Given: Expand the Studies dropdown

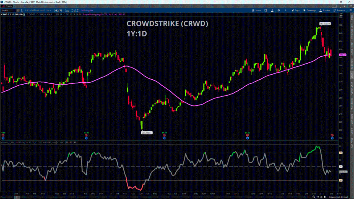Looking at the screenshot, I should [324, 11].
